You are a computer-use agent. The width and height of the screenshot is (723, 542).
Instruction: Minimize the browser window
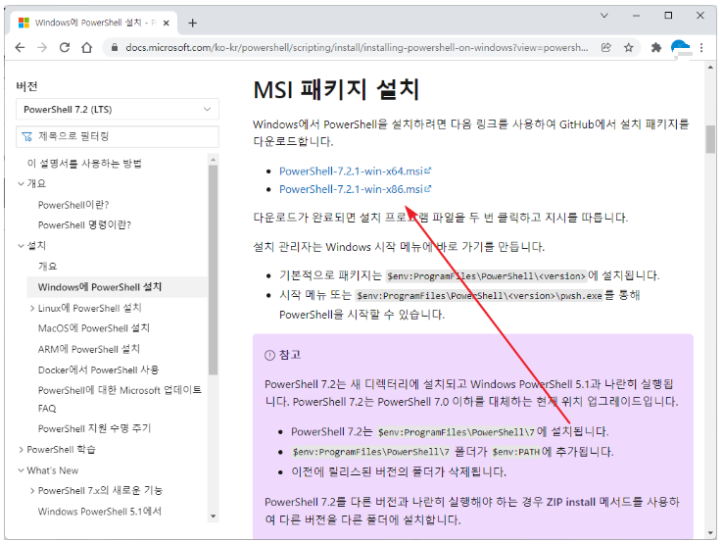point(637,16)
